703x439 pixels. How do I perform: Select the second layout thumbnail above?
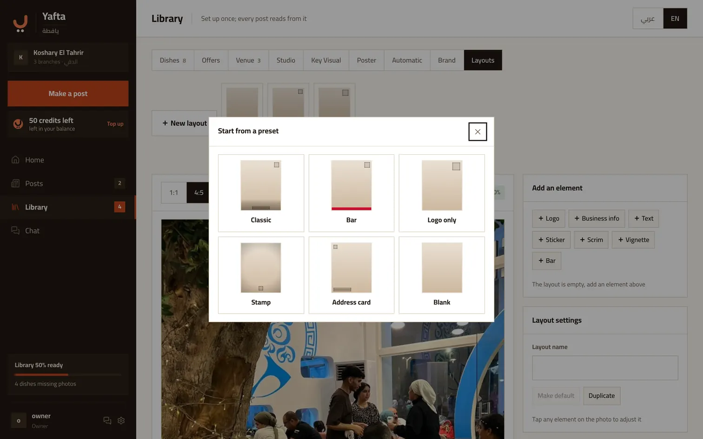(x=288, y=100)
